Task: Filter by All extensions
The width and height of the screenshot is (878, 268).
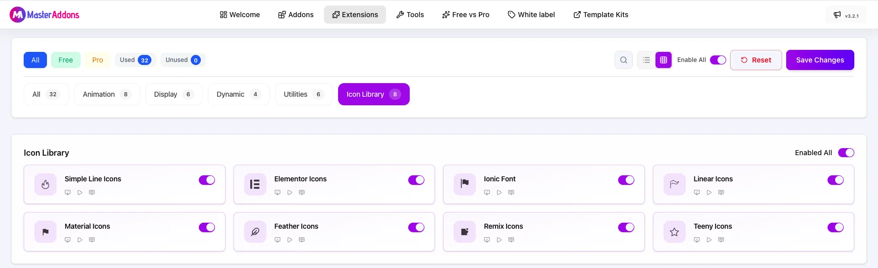Action: click(35, 60)
